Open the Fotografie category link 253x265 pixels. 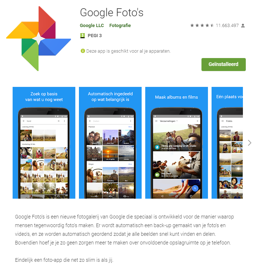120,26
